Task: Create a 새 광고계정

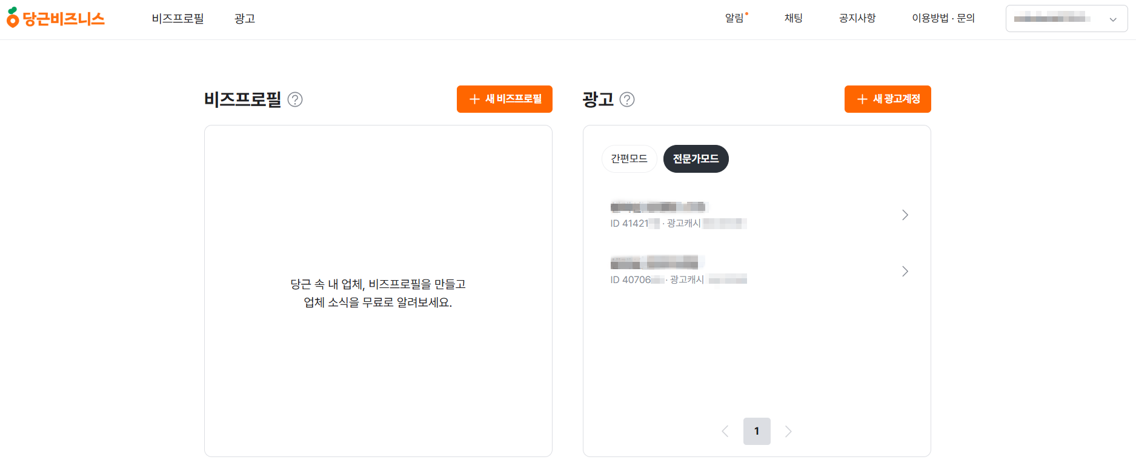Action: (x=888, y=99)
